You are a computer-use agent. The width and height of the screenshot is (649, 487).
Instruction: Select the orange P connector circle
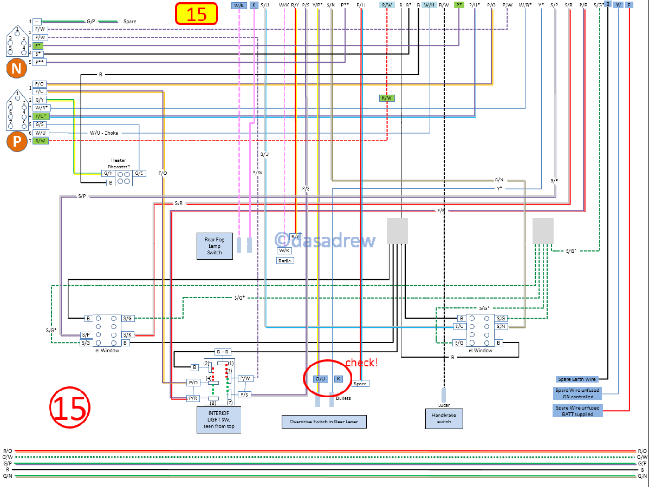click(x=16, y=142)
